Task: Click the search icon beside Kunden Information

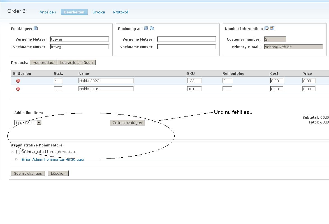Action: pyautogui.click(x=267, y=28)
